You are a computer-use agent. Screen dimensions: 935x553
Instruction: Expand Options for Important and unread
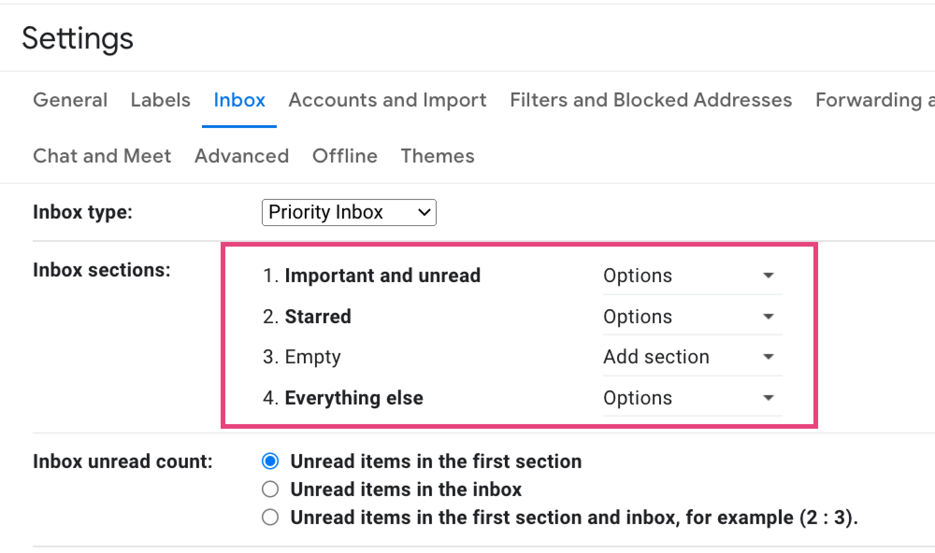pyautogui.click(x=688, y=276)
